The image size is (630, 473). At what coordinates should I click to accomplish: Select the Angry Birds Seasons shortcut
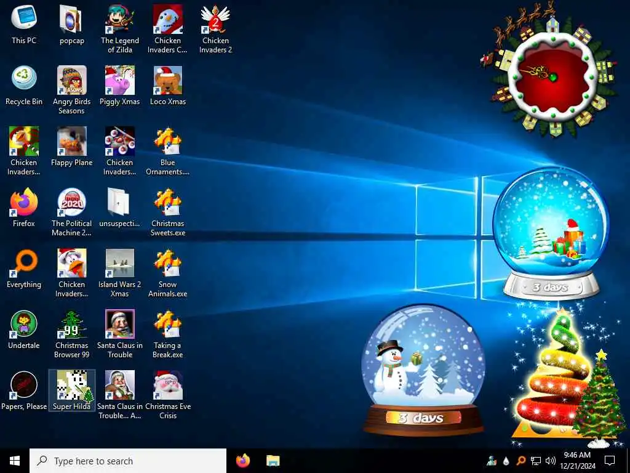click(x=72, y=90)
